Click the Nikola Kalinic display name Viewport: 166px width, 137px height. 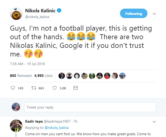pyautogui.click(x=40, y=10)
